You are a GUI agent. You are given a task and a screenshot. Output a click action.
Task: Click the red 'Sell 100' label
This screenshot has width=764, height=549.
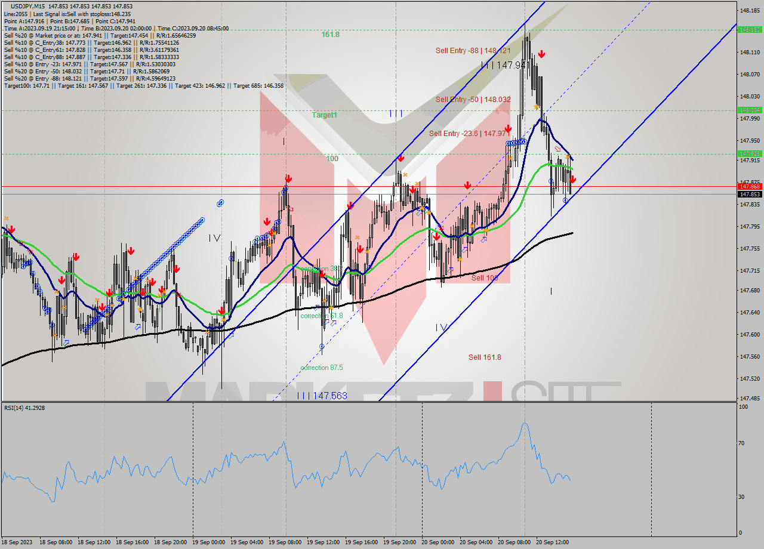point(485,278)
